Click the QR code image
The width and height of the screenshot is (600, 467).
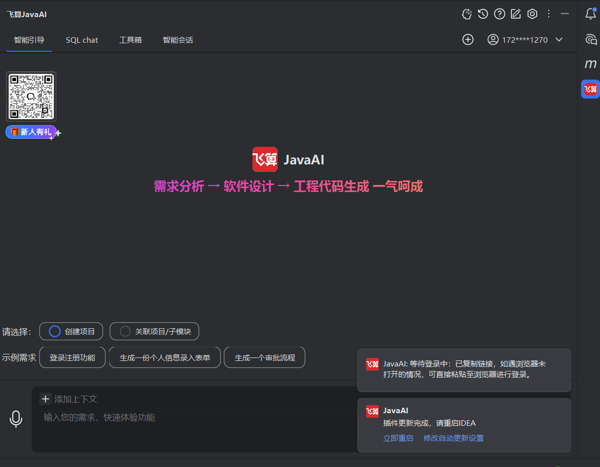click(x=31, y=96)
